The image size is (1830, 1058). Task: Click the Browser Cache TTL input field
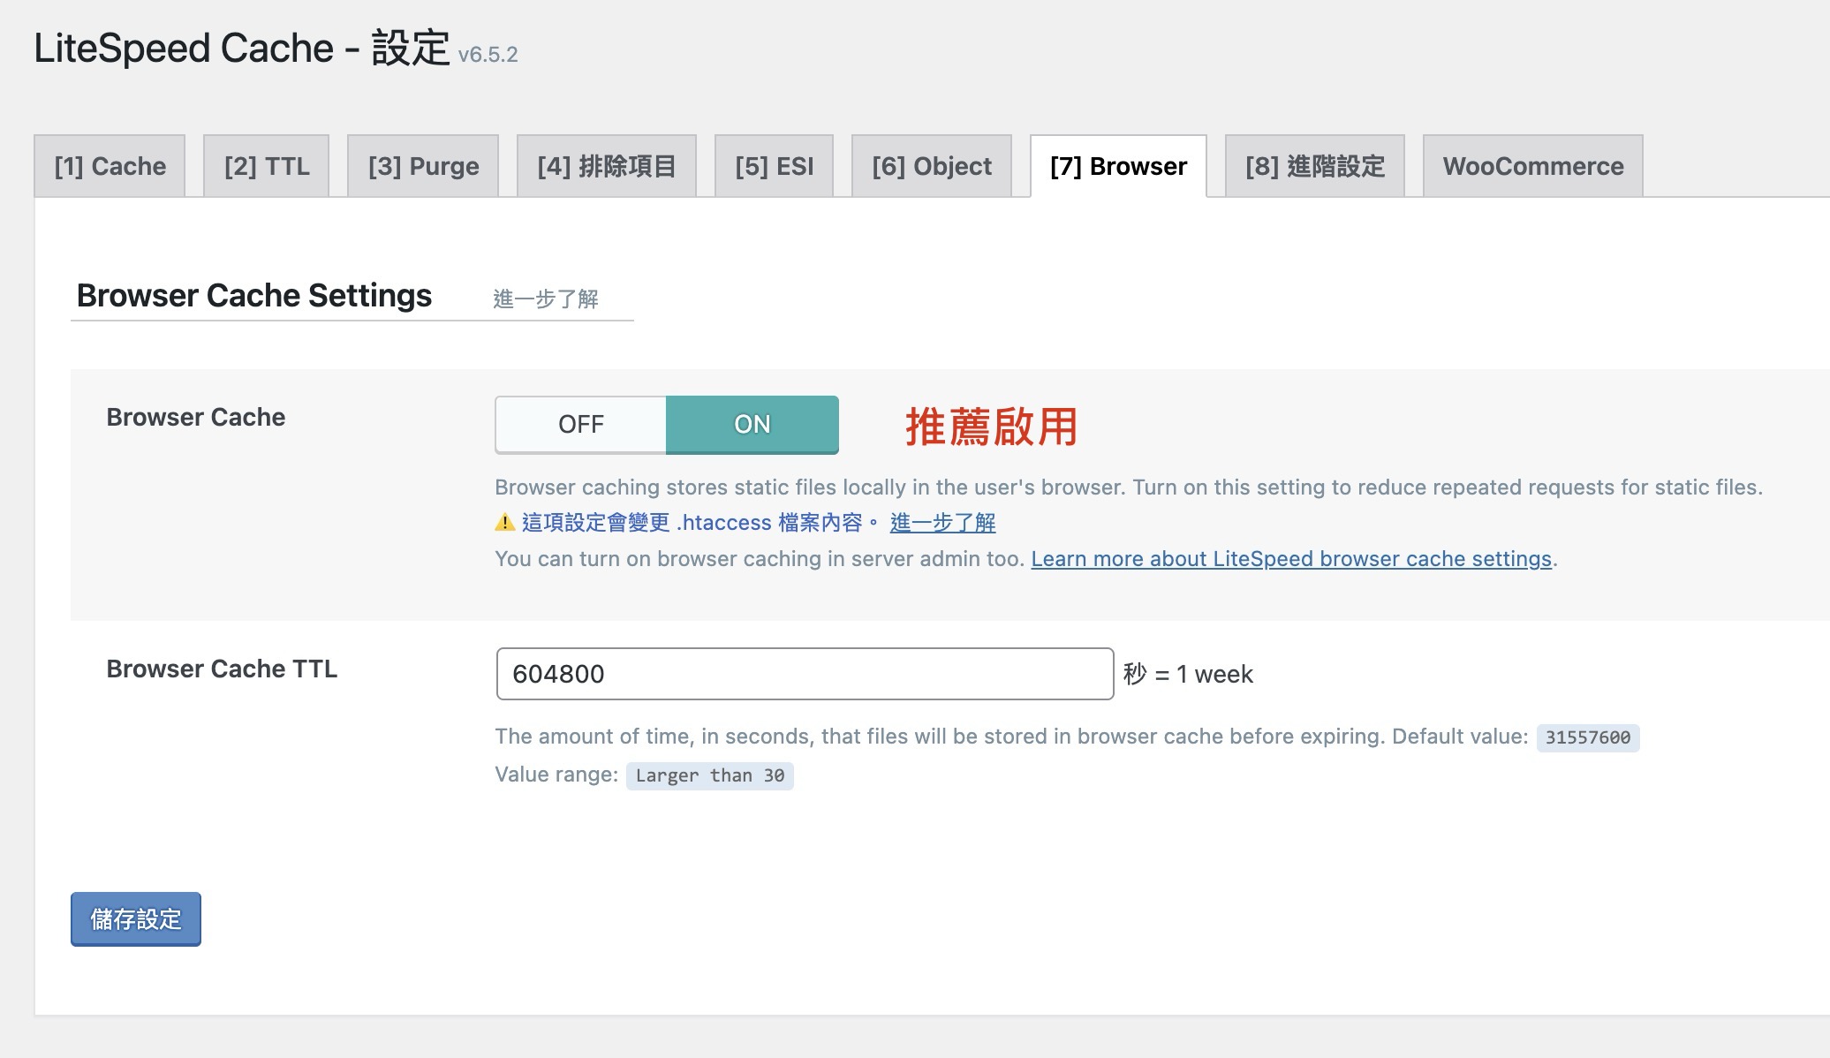[805, 674]
